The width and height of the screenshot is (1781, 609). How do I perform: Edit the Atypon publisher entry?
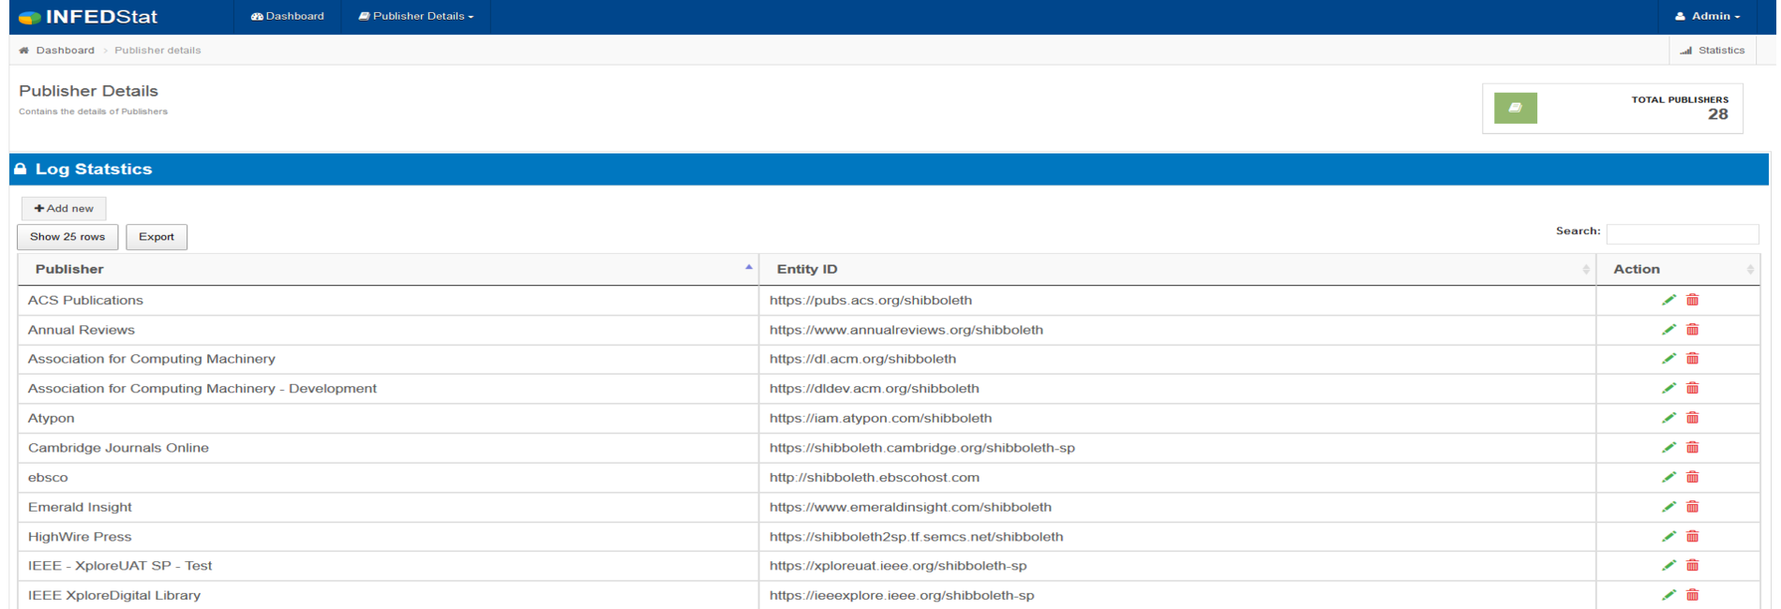[1668, 418]
